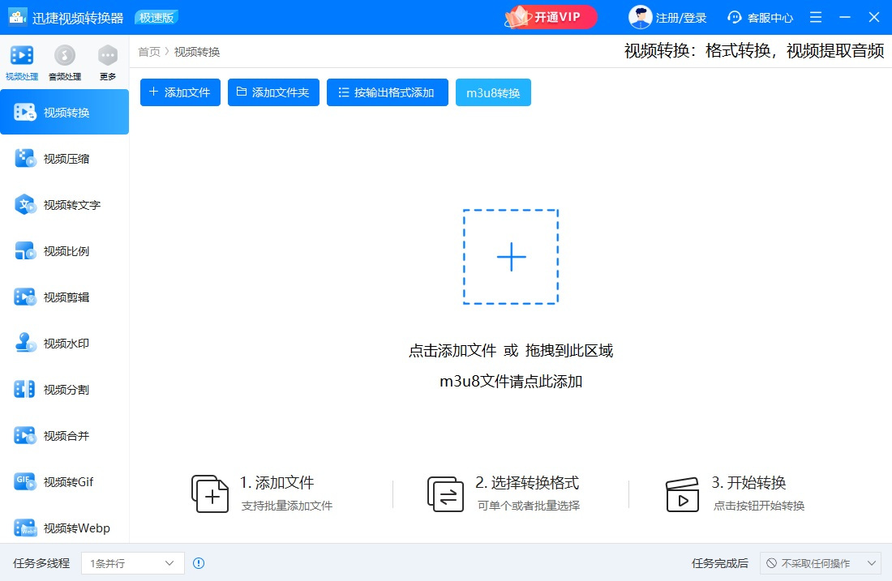Open the 视频转Webp converter
Viewport: 892px width, 581px height.
coord(65,528)
